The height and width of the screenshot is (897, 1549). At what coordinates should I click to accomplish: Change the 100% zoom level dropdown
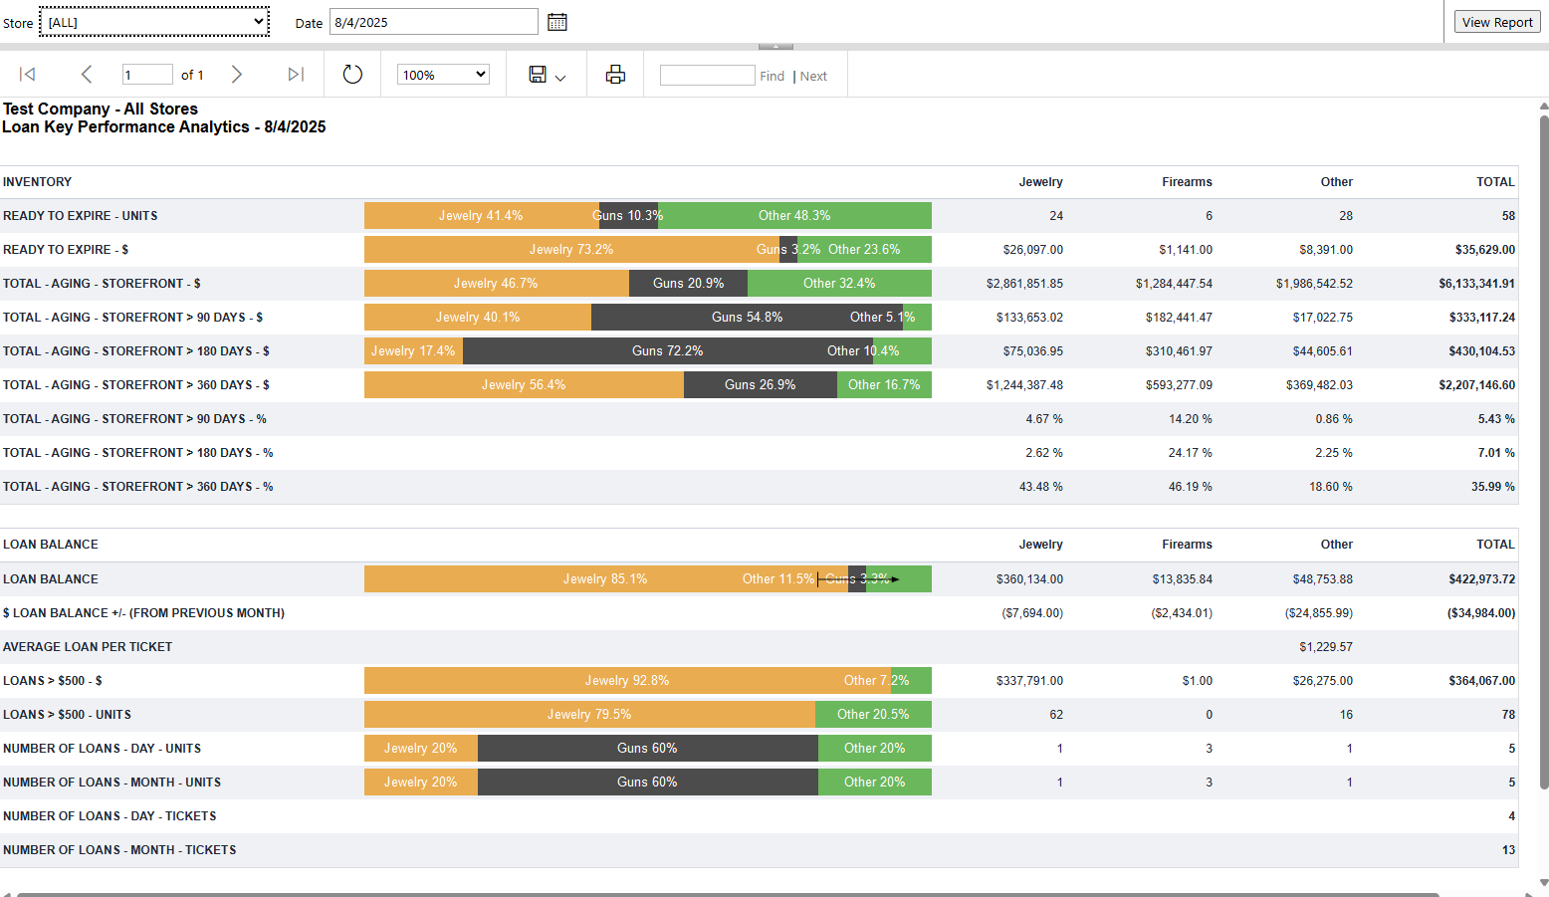click(443, 75)
